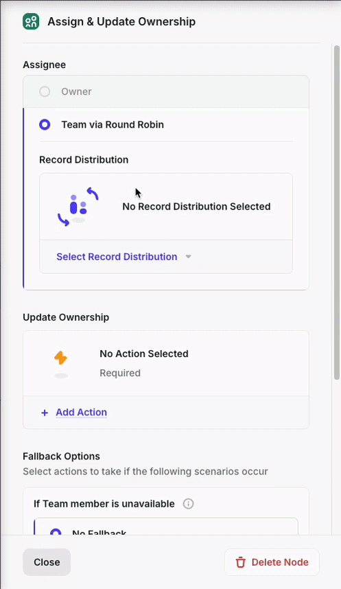Click the round robin arrows illustration icon

78,206
